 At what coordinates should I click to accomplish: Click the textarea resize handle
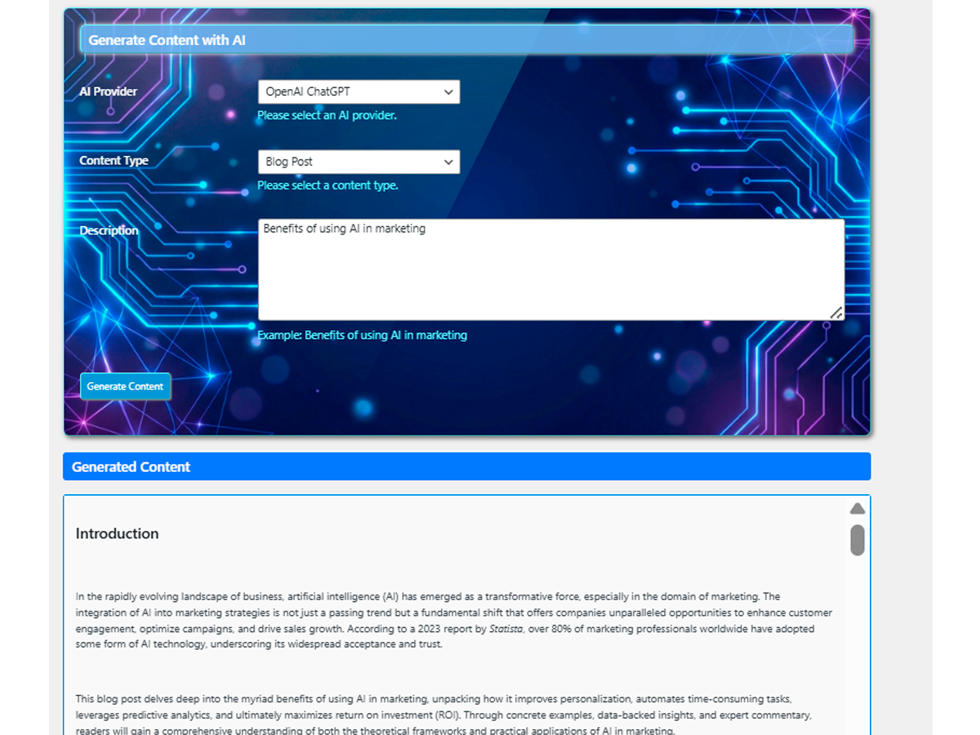836,312
